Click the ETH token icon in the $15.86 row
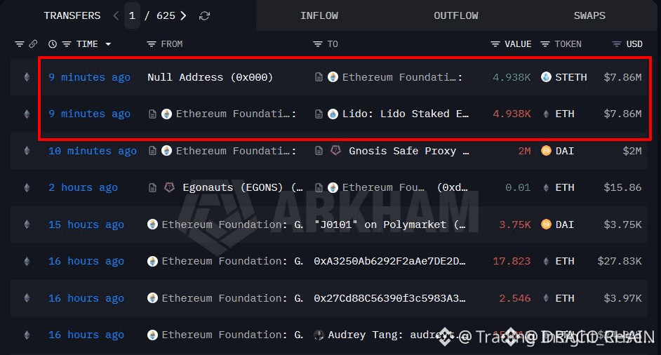Screen dimensions: 661x355 (546, 187)
